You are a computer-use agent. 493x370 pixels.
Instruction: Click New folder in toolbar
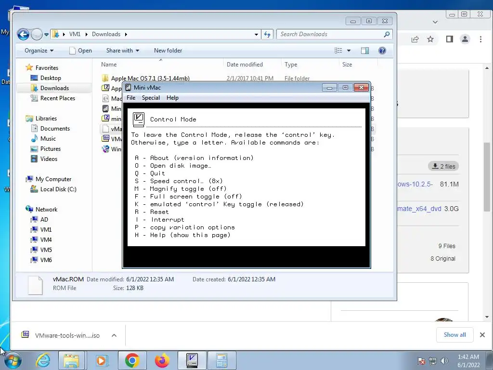(x=168, y=51)
